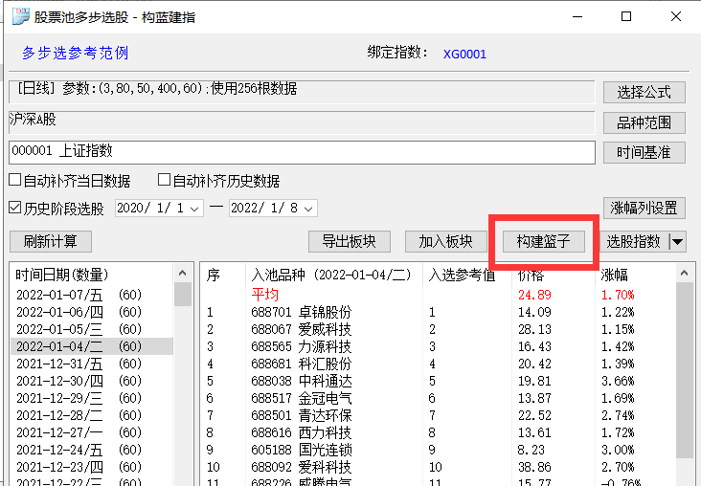This screenshot has width=701, height=486.
Task: Click the 时间基准 button
Action: click(x=644, y=153)
